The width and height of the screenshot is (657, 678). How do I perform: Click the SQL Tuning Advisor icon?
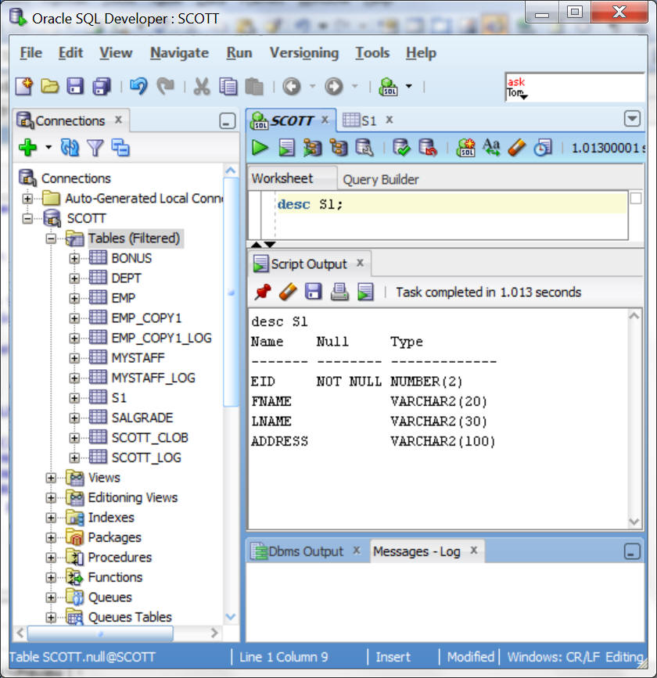(364, 148)
